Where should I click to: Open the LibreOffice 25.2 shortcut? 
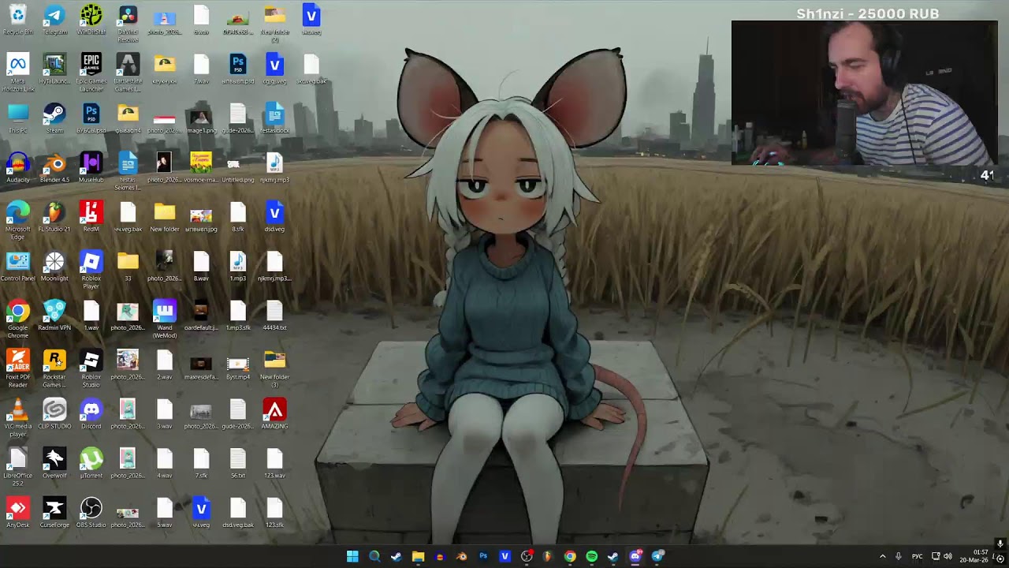coord(17,468)
